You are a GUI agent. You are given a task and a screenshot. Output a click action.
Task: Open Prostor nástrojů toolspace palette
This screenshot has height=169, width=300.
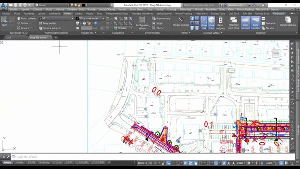tap(181, 22)
